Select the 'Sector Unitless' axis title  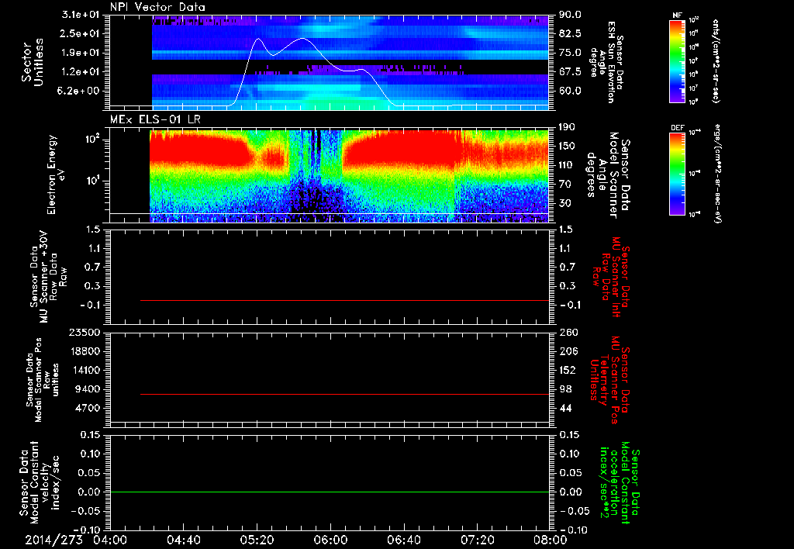33,62
